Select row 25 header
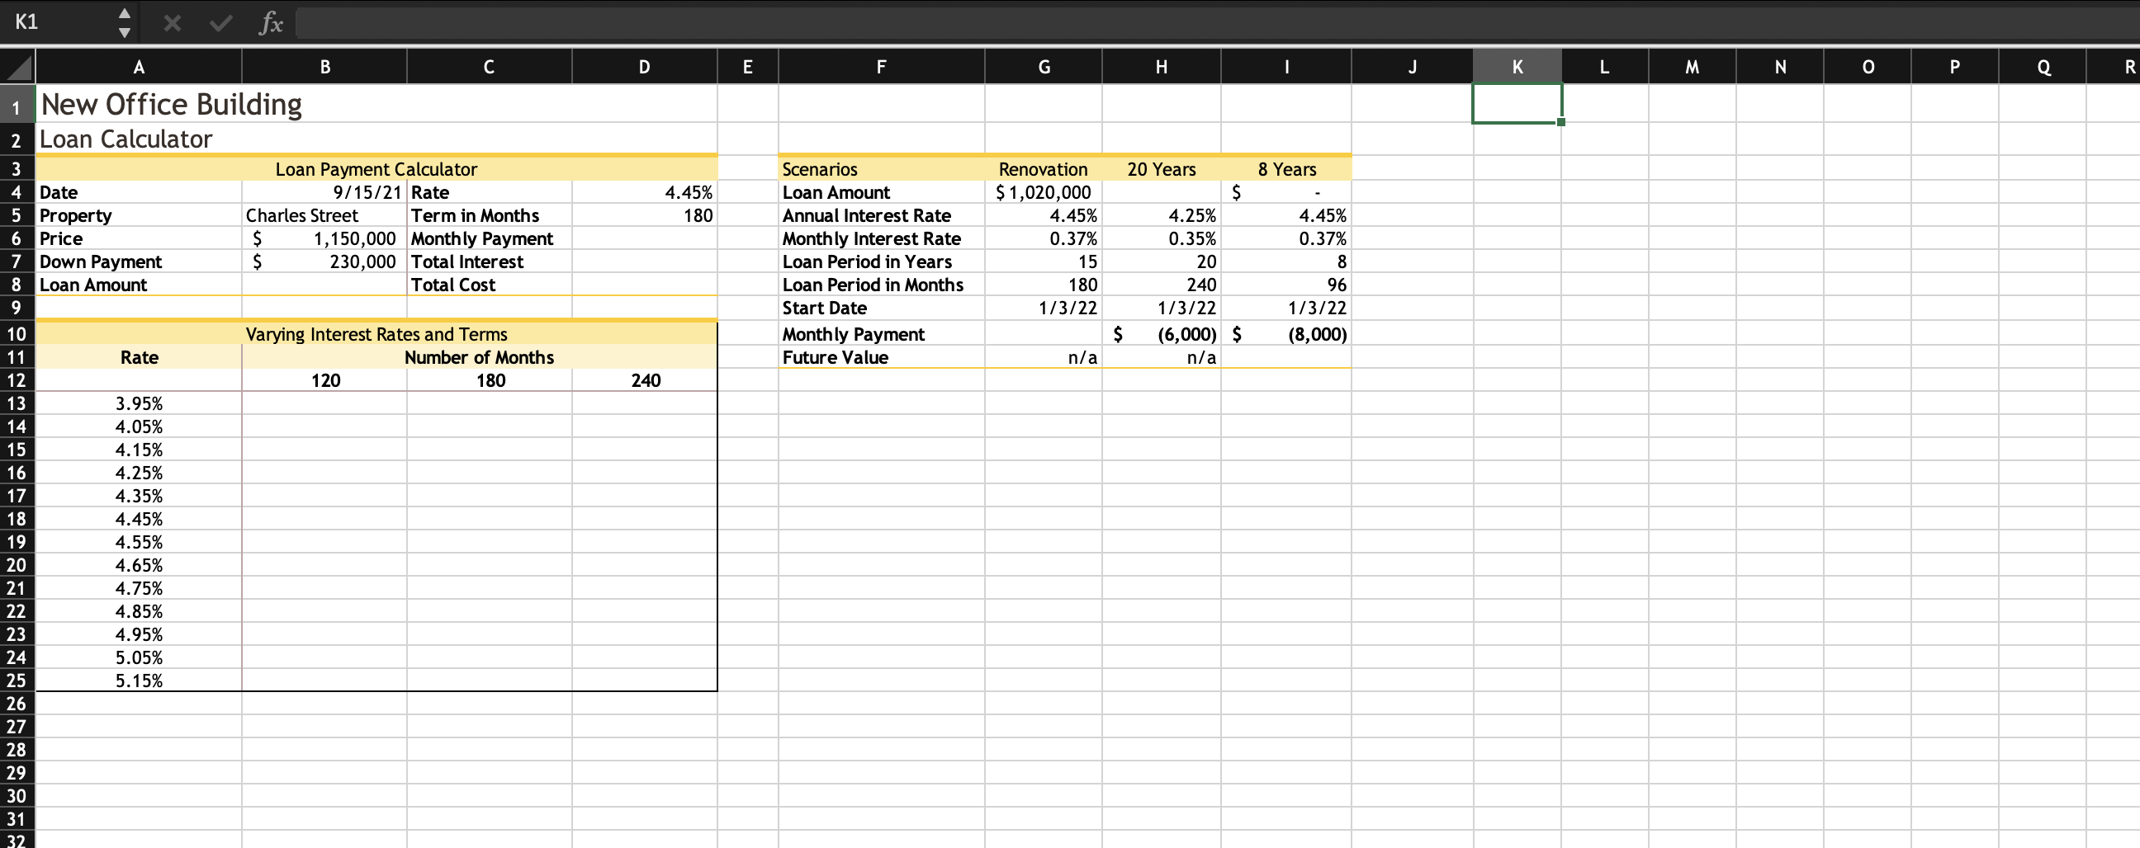Image resolution: width=2140 pixels, height=848 pixels. coord(17,681)
